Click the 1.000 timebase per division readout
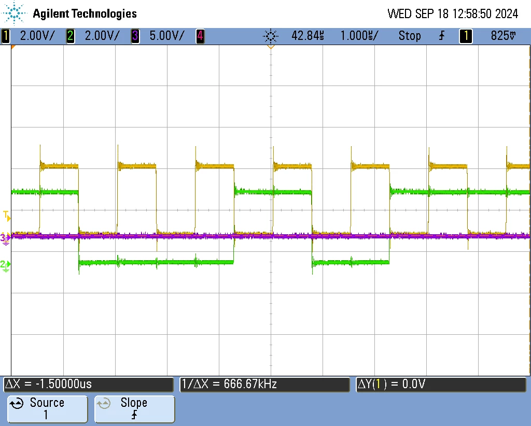The height and width of the screenshot is (426, 531). (x=360, y=36)
